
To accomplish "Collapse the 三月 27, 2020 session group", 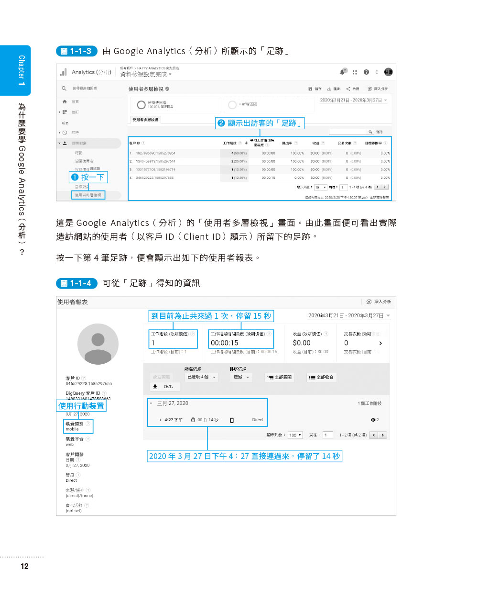I will 151,403.
